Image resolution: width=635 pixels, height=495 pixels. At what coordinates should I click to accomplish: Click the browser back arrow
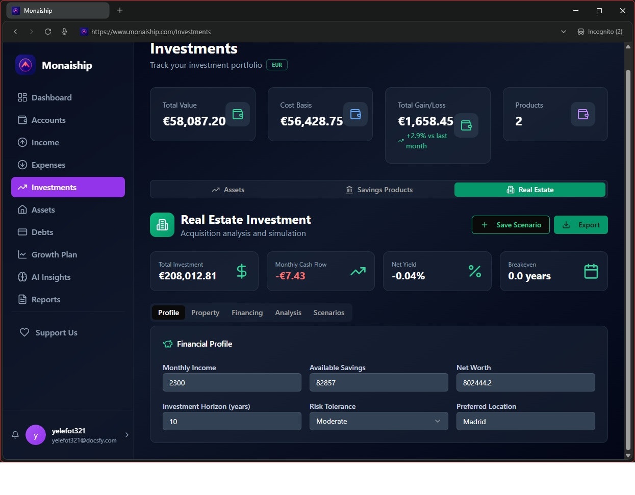pyautogui.click(x=15, y=32)
